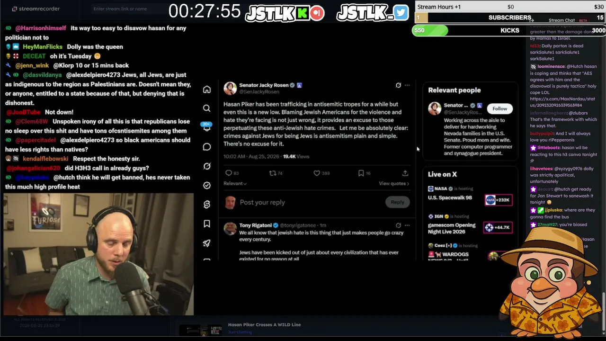Screen dimensions: 606x341
Task: Click the Stream Chat header label
Action: tap(561, 20)
